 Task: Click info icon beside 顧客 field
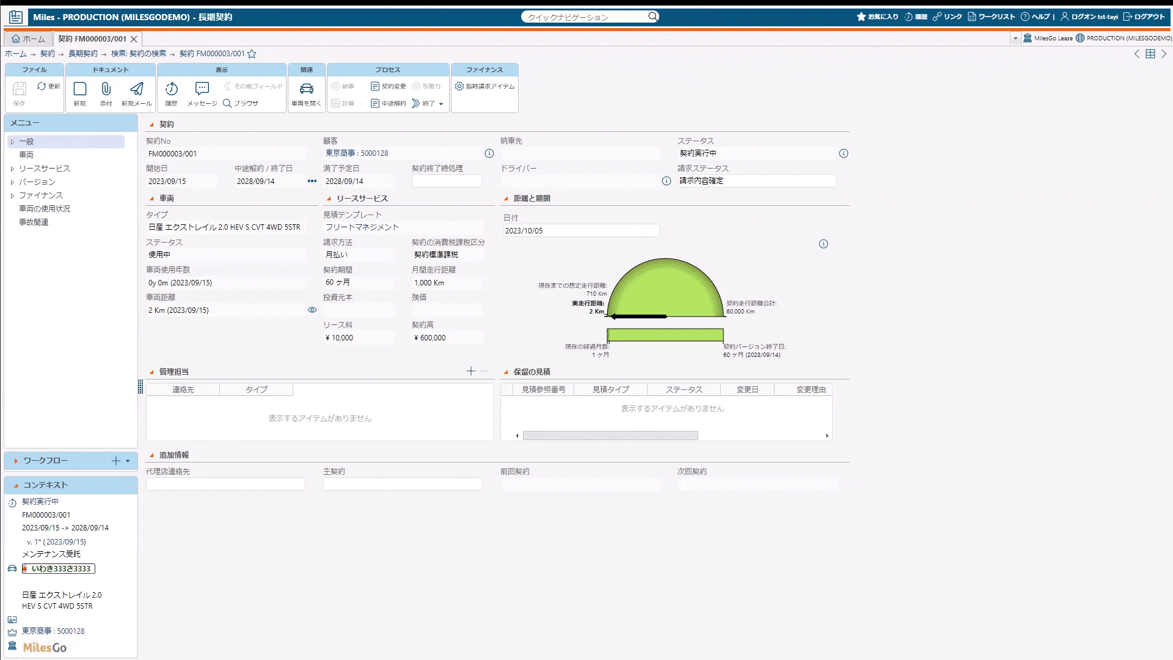(x=489, y=153)
